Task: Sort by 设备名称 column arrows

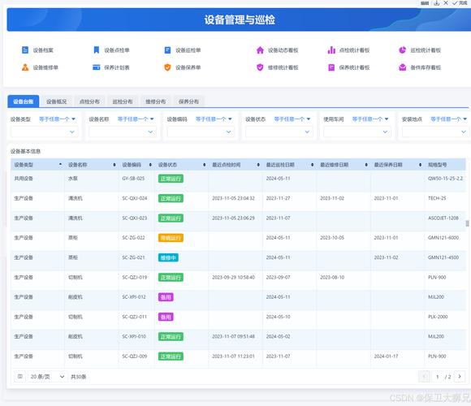Action: [115, 165]
